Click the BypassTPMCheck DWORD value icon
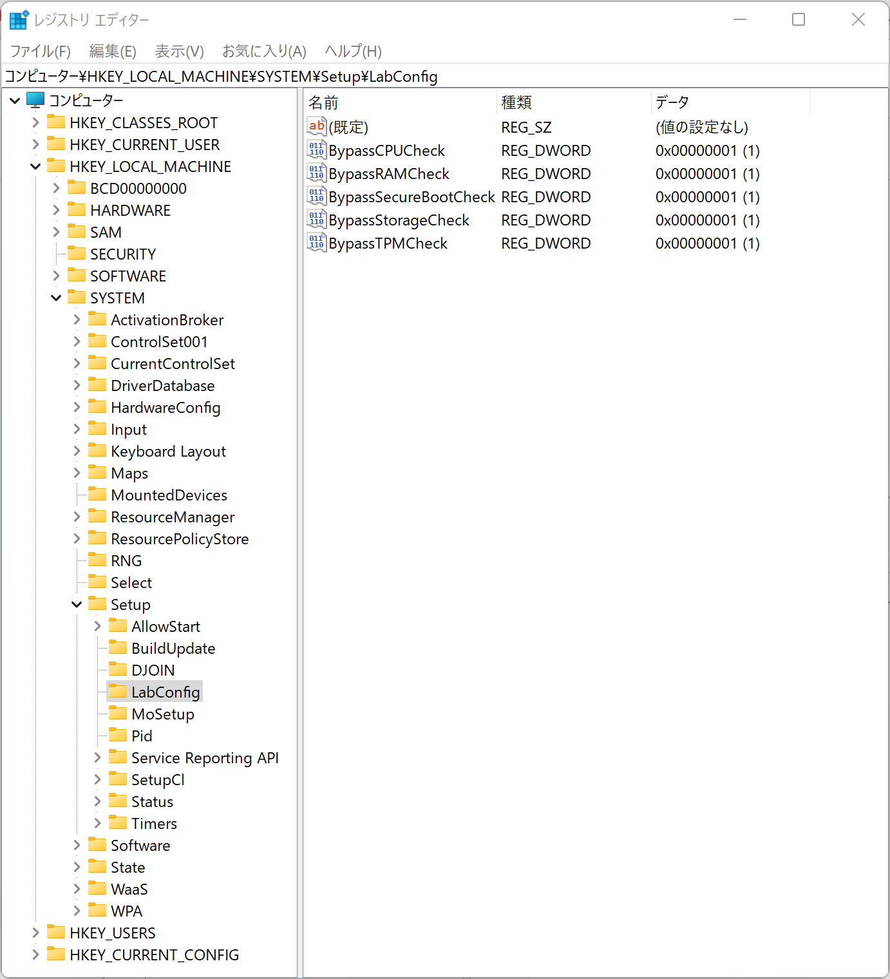The height and width of the screenshot is (979, 890). click(316, 243)
